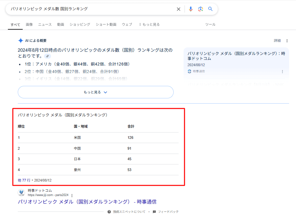Image resolution: width=296 pixels, height=215 pixels.
Task: Click the feedback flag icon
Action: tap(154, 212)
